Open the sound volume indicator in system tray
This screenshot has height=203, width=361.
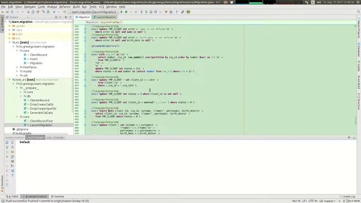tap(319, 2)
